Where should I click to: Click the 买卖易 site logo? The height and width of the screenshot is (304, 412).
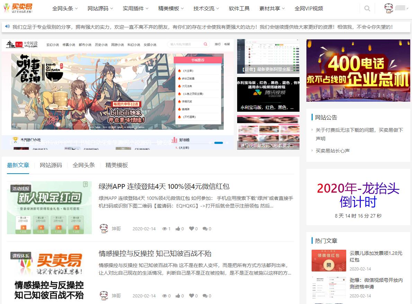click(x=18, y=8)
